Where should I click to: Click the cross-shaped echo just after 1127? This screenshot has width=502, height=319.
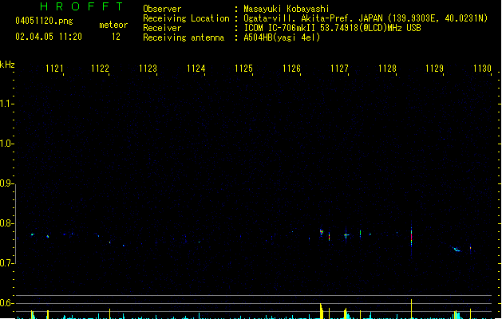346,235
